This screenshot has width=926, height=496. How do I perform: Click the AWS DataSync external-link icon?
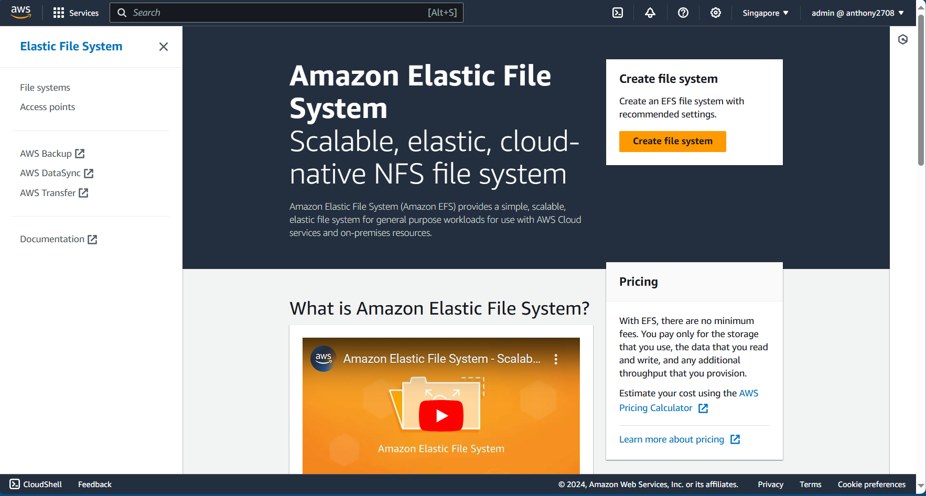click(x=89, y=173)
